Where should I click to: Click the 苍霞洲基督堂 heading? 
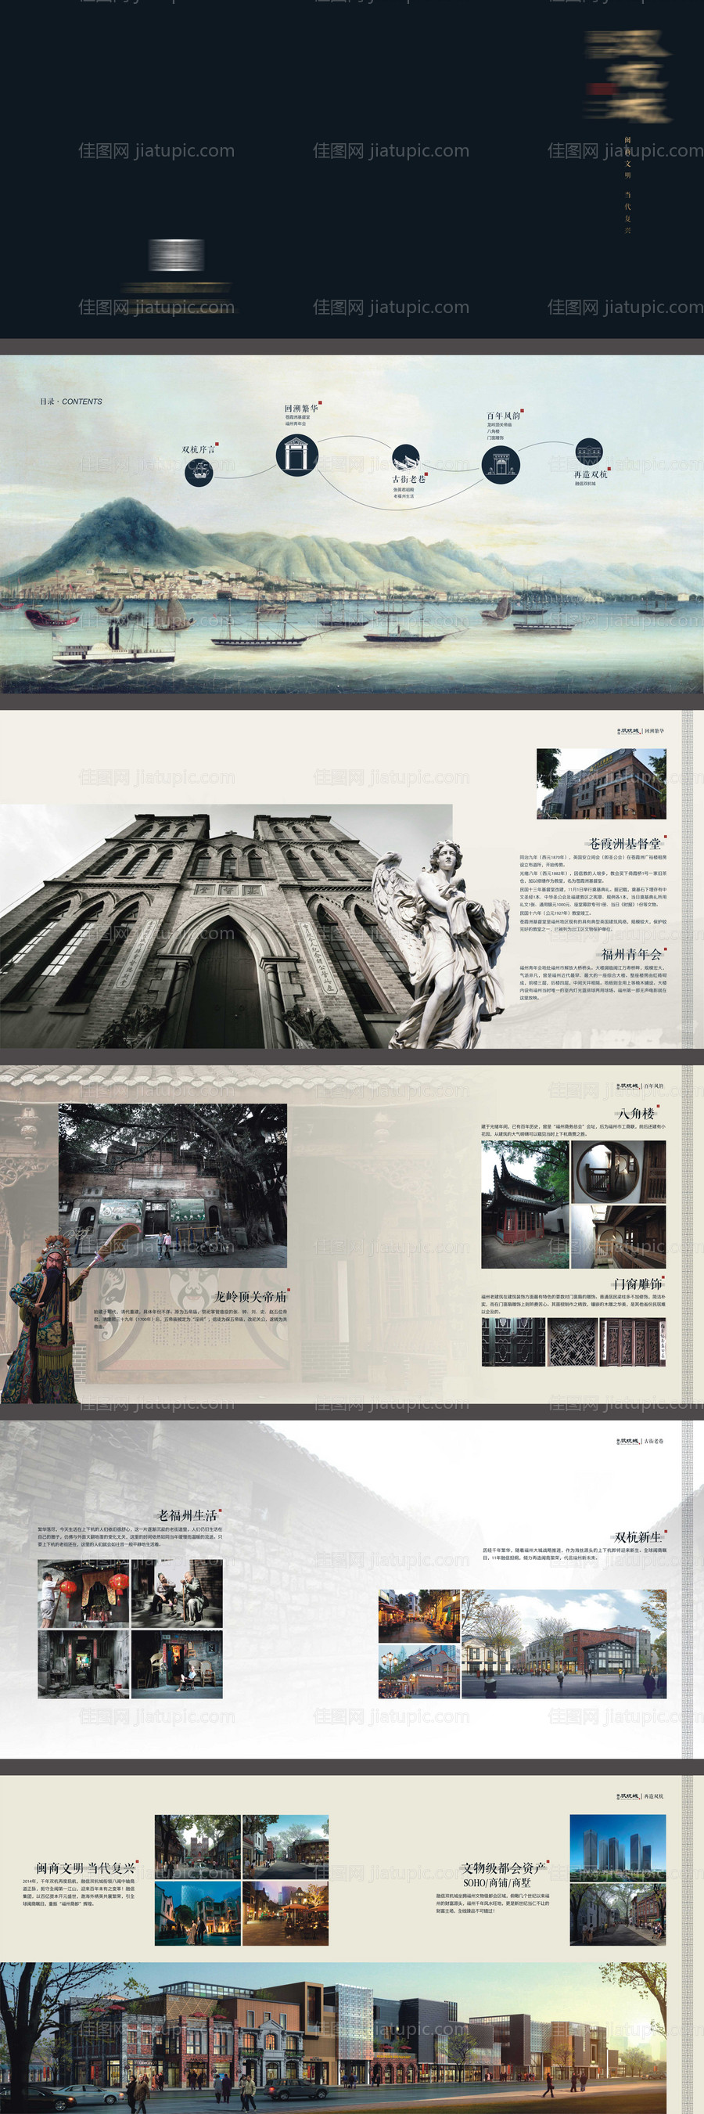coord(624,843)
